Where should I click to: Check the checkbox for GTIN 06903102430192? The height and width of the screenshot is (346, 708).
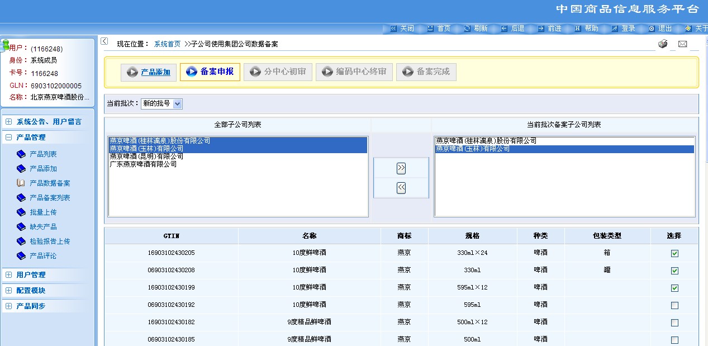tap(674, 305)
